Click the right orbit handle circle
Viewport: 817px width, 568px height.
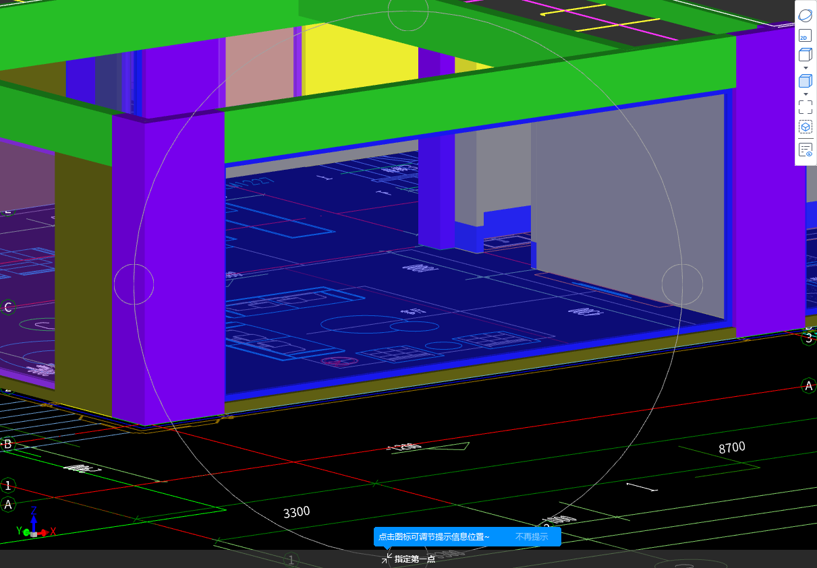click(683, 284)
